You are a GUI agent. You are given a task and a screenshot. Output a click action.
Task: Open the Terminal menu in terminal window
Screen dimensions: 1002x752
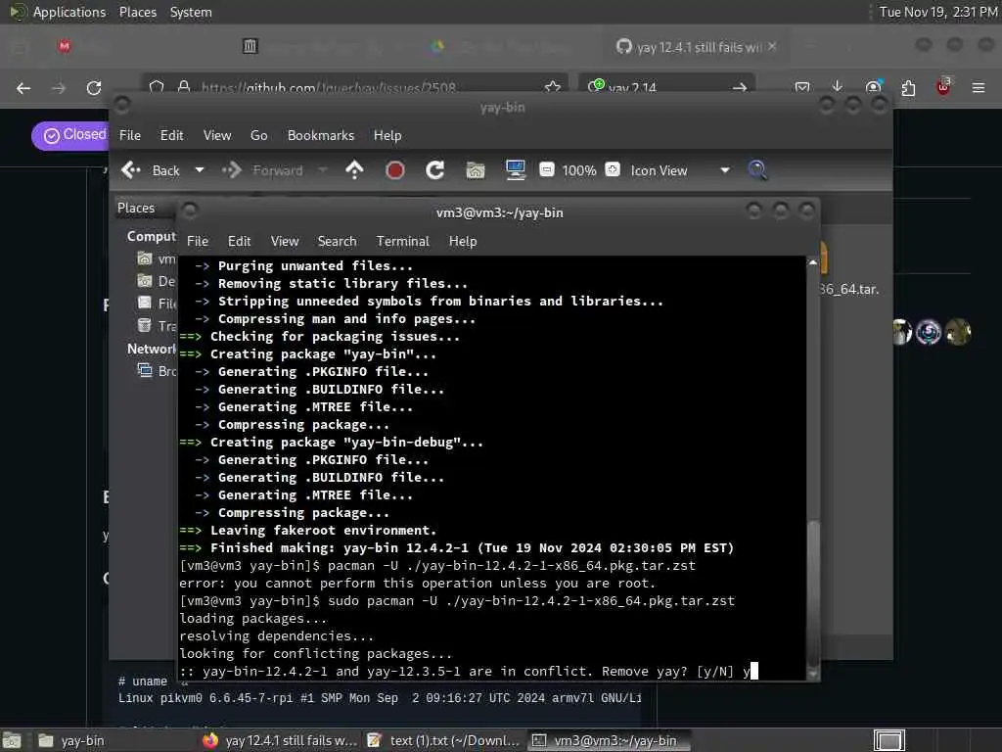[x=402, y=241]
